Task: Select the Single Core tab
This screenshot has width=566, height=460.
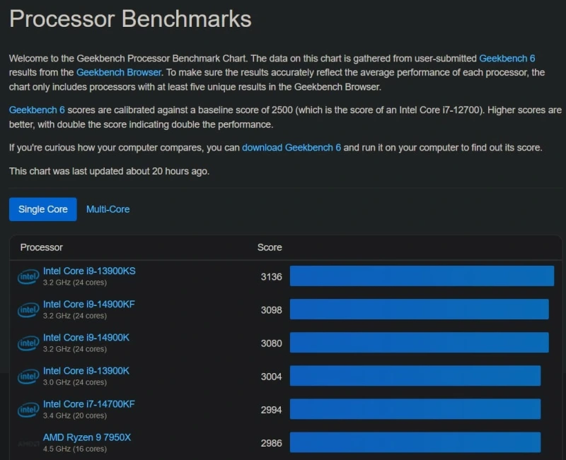Action: [x=43, y=209]
